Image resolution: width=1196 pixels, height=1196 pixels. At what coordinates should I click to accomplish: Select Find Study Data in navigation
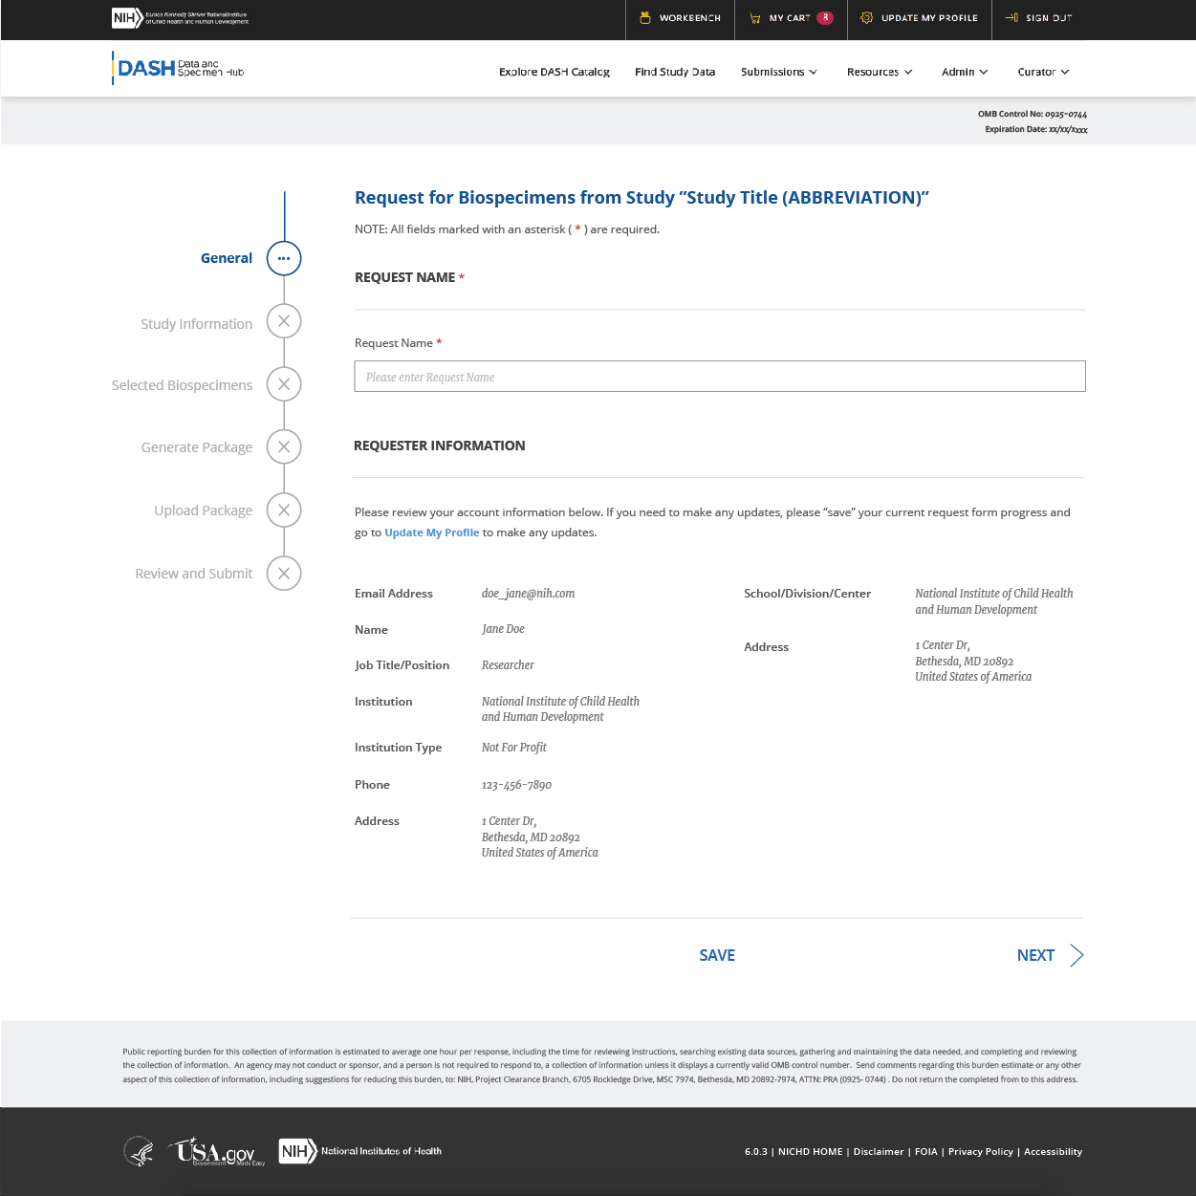click(675, 72)
